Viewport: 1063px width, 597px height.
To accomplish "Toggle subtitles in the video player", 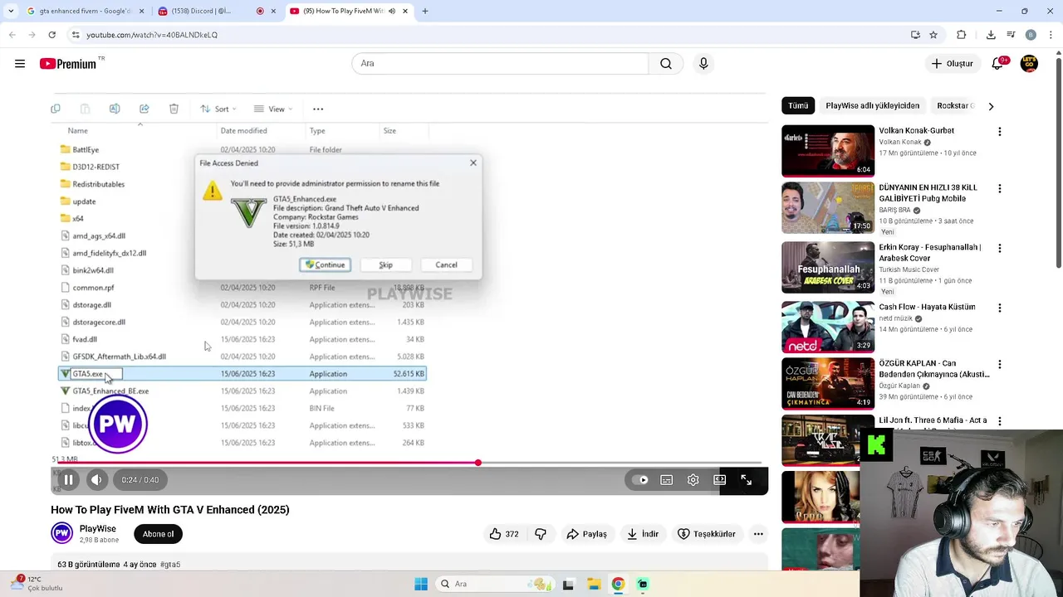I will coord(667,480).
